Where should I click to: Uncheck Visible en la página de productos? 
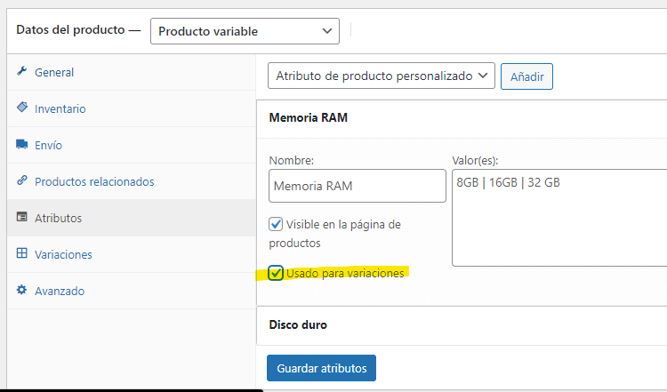point(276,224)
